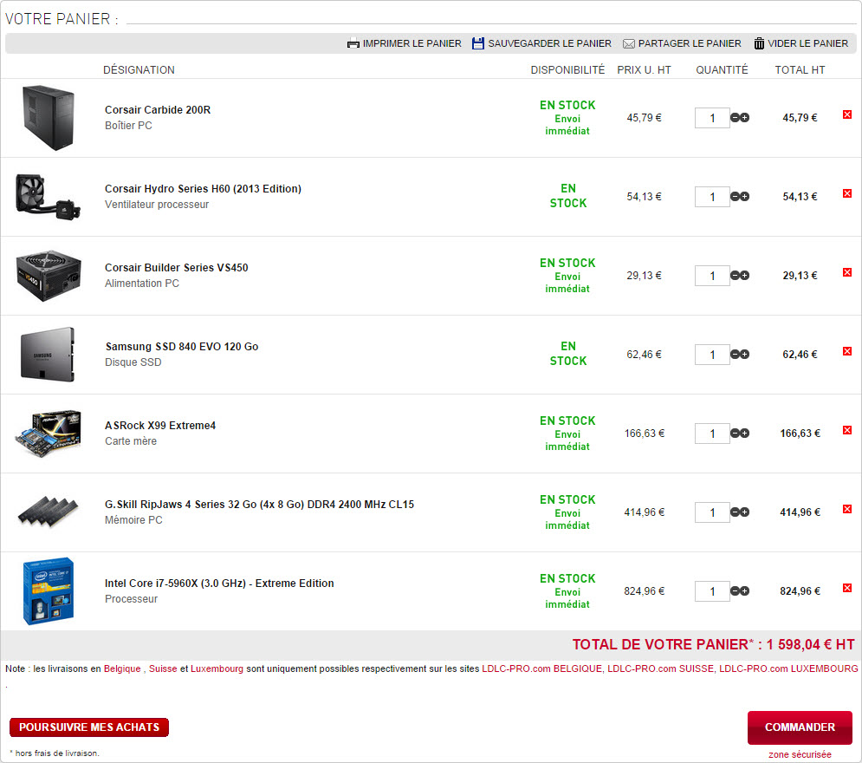Remove Intel Core i7-5960X from the cart
862x763 pixels.
pyautogui.click(x=847, y=588)
